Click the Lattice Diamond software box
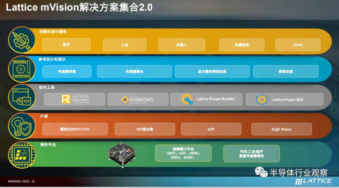The width and height of the screenshot is (339, 188). pos(138,99)
